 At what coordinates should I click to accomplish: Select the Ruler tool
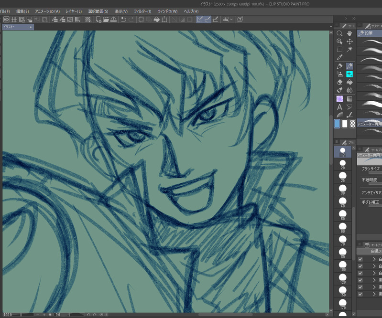339,115
